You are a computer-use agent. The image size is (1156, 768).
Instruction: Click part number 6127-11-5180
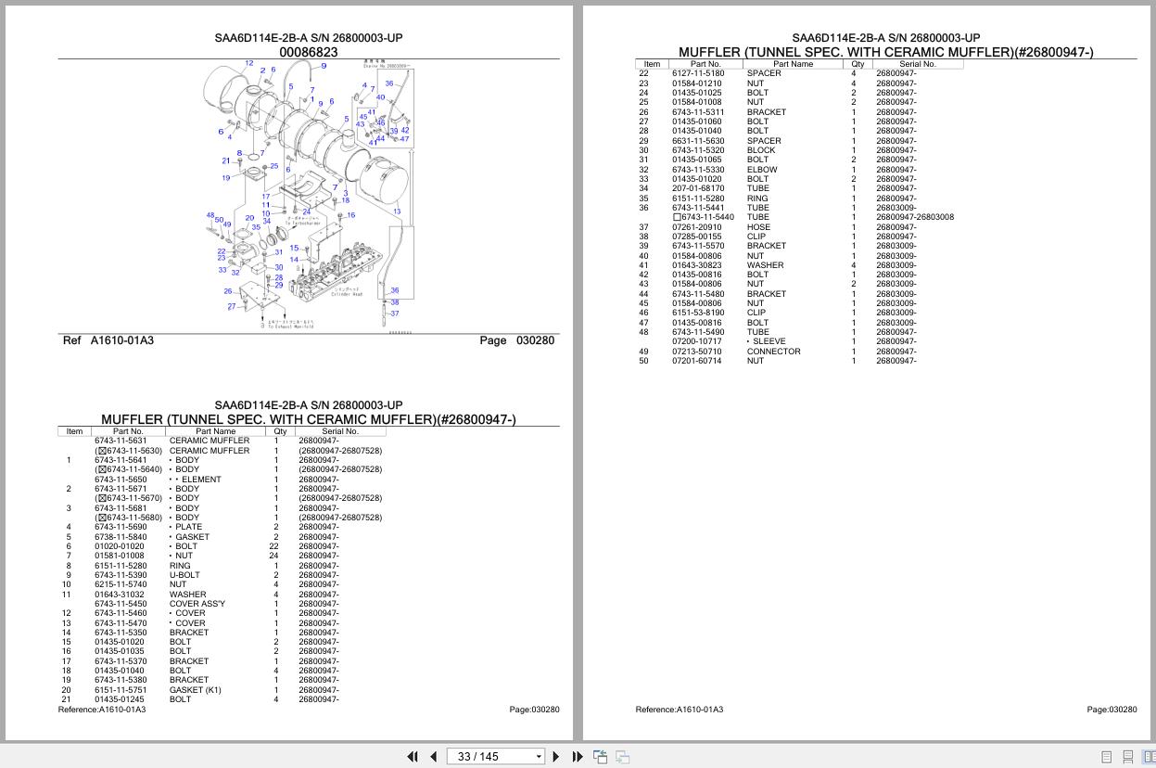click(698, 73)
